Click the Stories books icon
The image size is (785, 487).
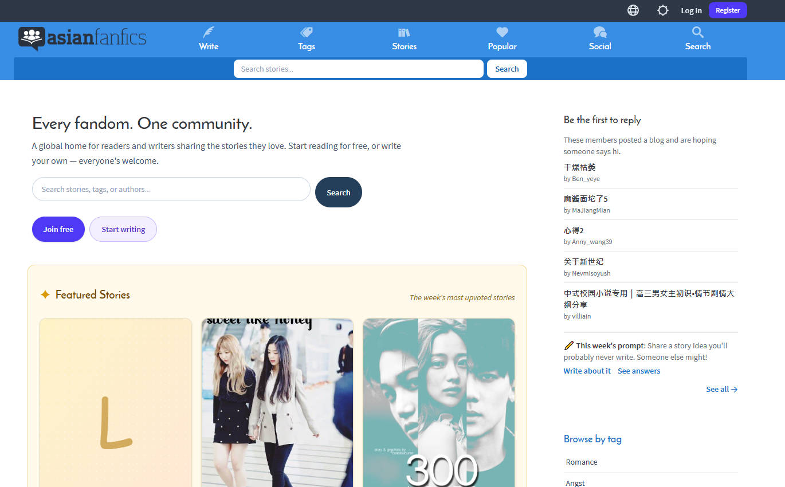pos(404,32)
